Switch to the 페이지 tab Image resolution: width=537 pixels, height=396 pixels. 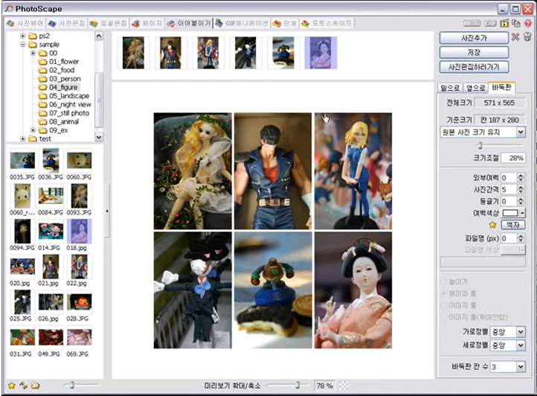tap(147, 23)
